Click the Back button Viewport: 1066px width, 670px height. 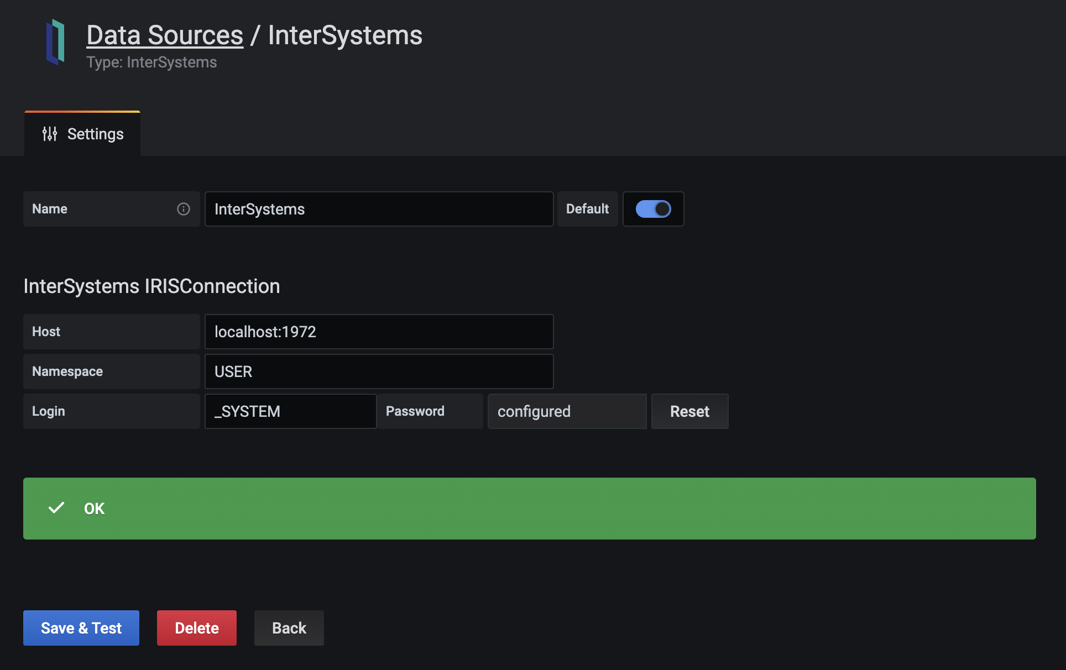pos(289,628)
